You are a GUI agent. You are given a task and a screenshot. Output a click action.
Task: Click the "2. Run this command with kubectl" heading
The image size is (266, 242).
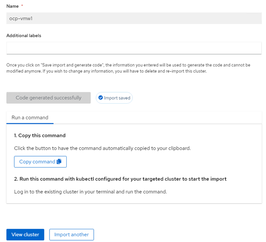pyautogui.click(x=120, y=179)
